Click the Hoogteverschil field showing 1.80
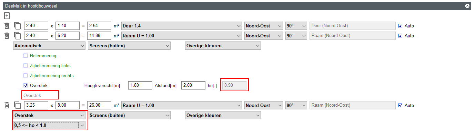The width and height of the screenshot is (476, 131). pyautogui.click(x=140, y=85)
